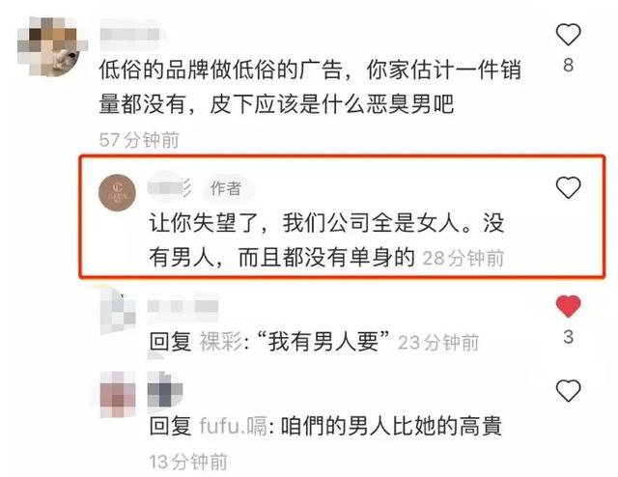Open avatar of the 我有男人要 commenter
618x477 pixels.
point(118,311)
